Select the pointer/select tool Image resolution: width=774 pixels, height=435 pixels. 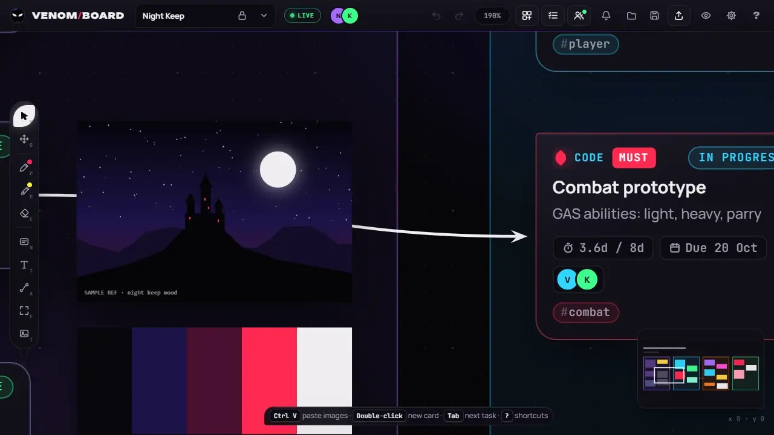pos(24,116)
